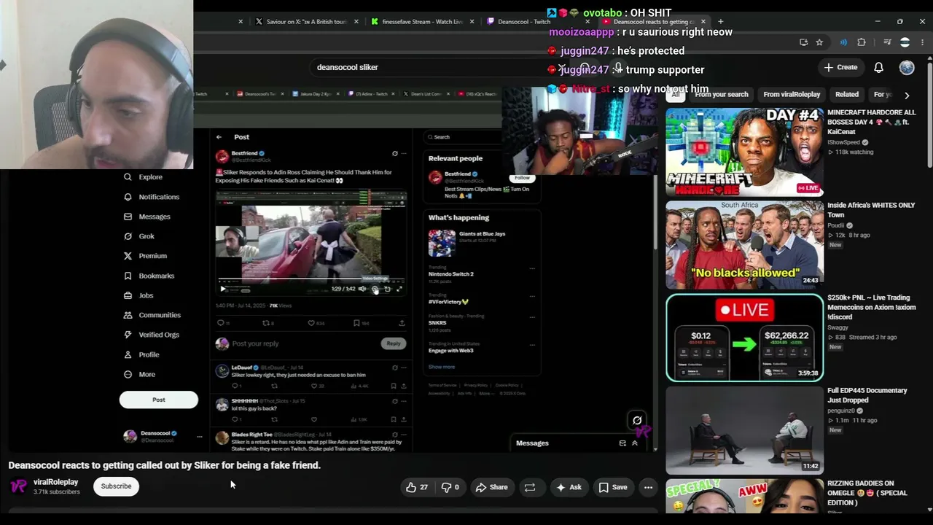Open YouTube notifications bell

pos(879,67)
